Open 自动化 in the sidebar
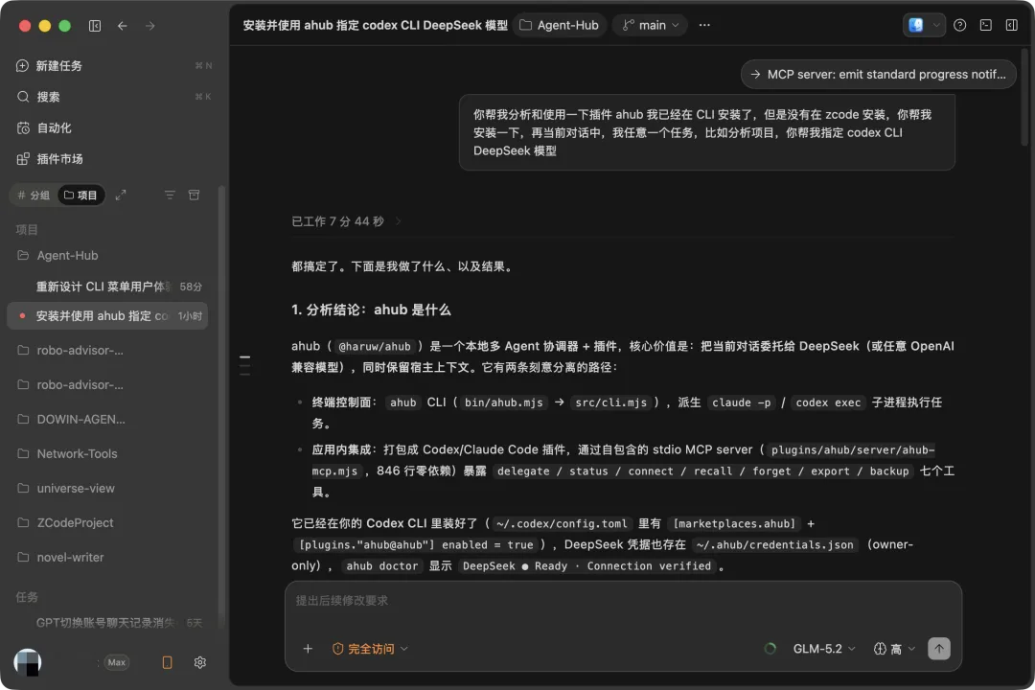The image size is (1035, 690). pyautogui.click(x=114, y=127)
